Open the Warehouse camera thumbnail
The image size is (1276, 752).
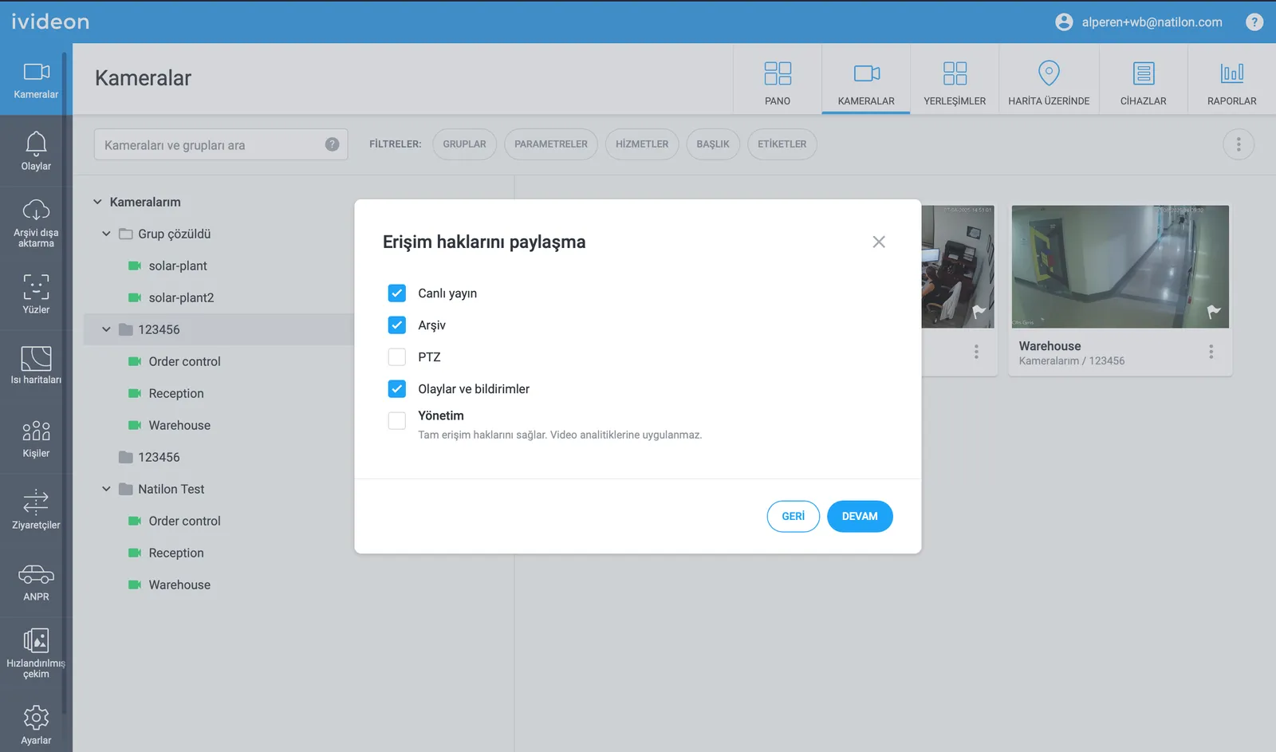(1120, 267)
